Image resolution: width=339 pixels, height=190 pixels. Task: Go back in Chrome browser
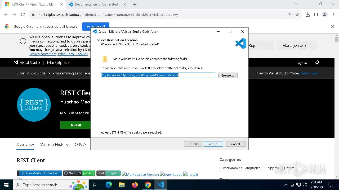coord(6,15)
